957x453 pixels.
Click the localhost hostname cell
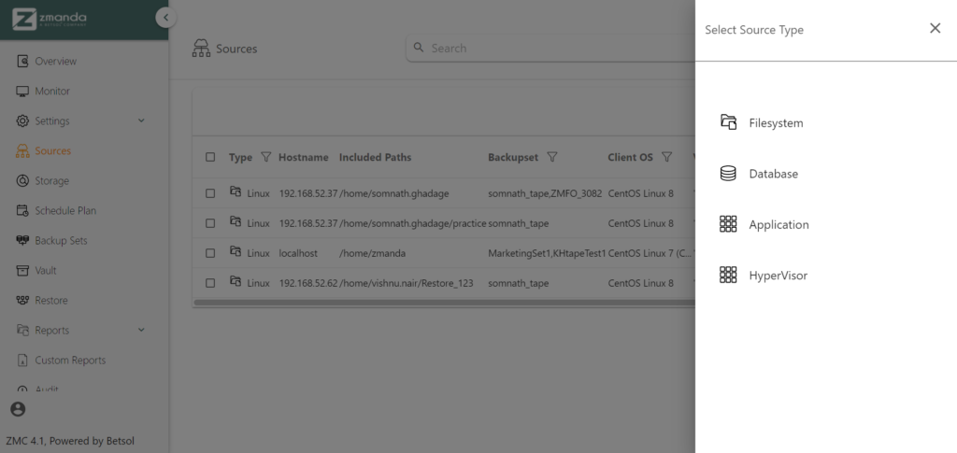298,253
